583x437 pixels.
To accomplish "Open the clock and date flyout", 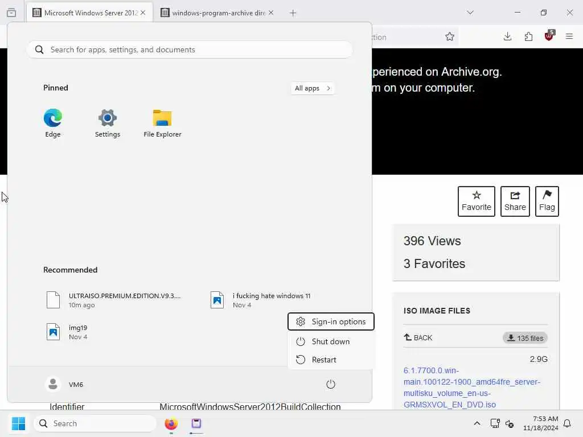I will pos(540,423).
